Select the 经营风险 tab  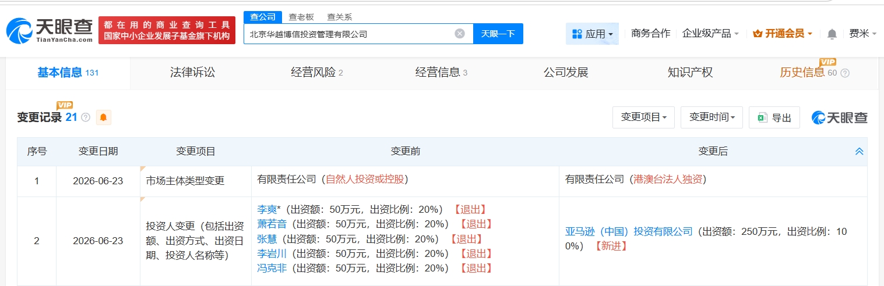[317, 73]
